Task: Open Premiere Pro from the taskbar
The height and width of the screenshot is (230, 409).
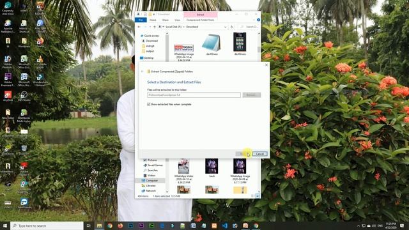Action: (141, 226)
